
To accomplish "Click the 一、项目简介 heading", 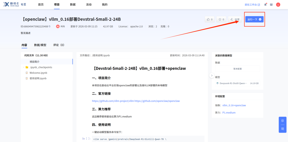I will pos(101,78).
